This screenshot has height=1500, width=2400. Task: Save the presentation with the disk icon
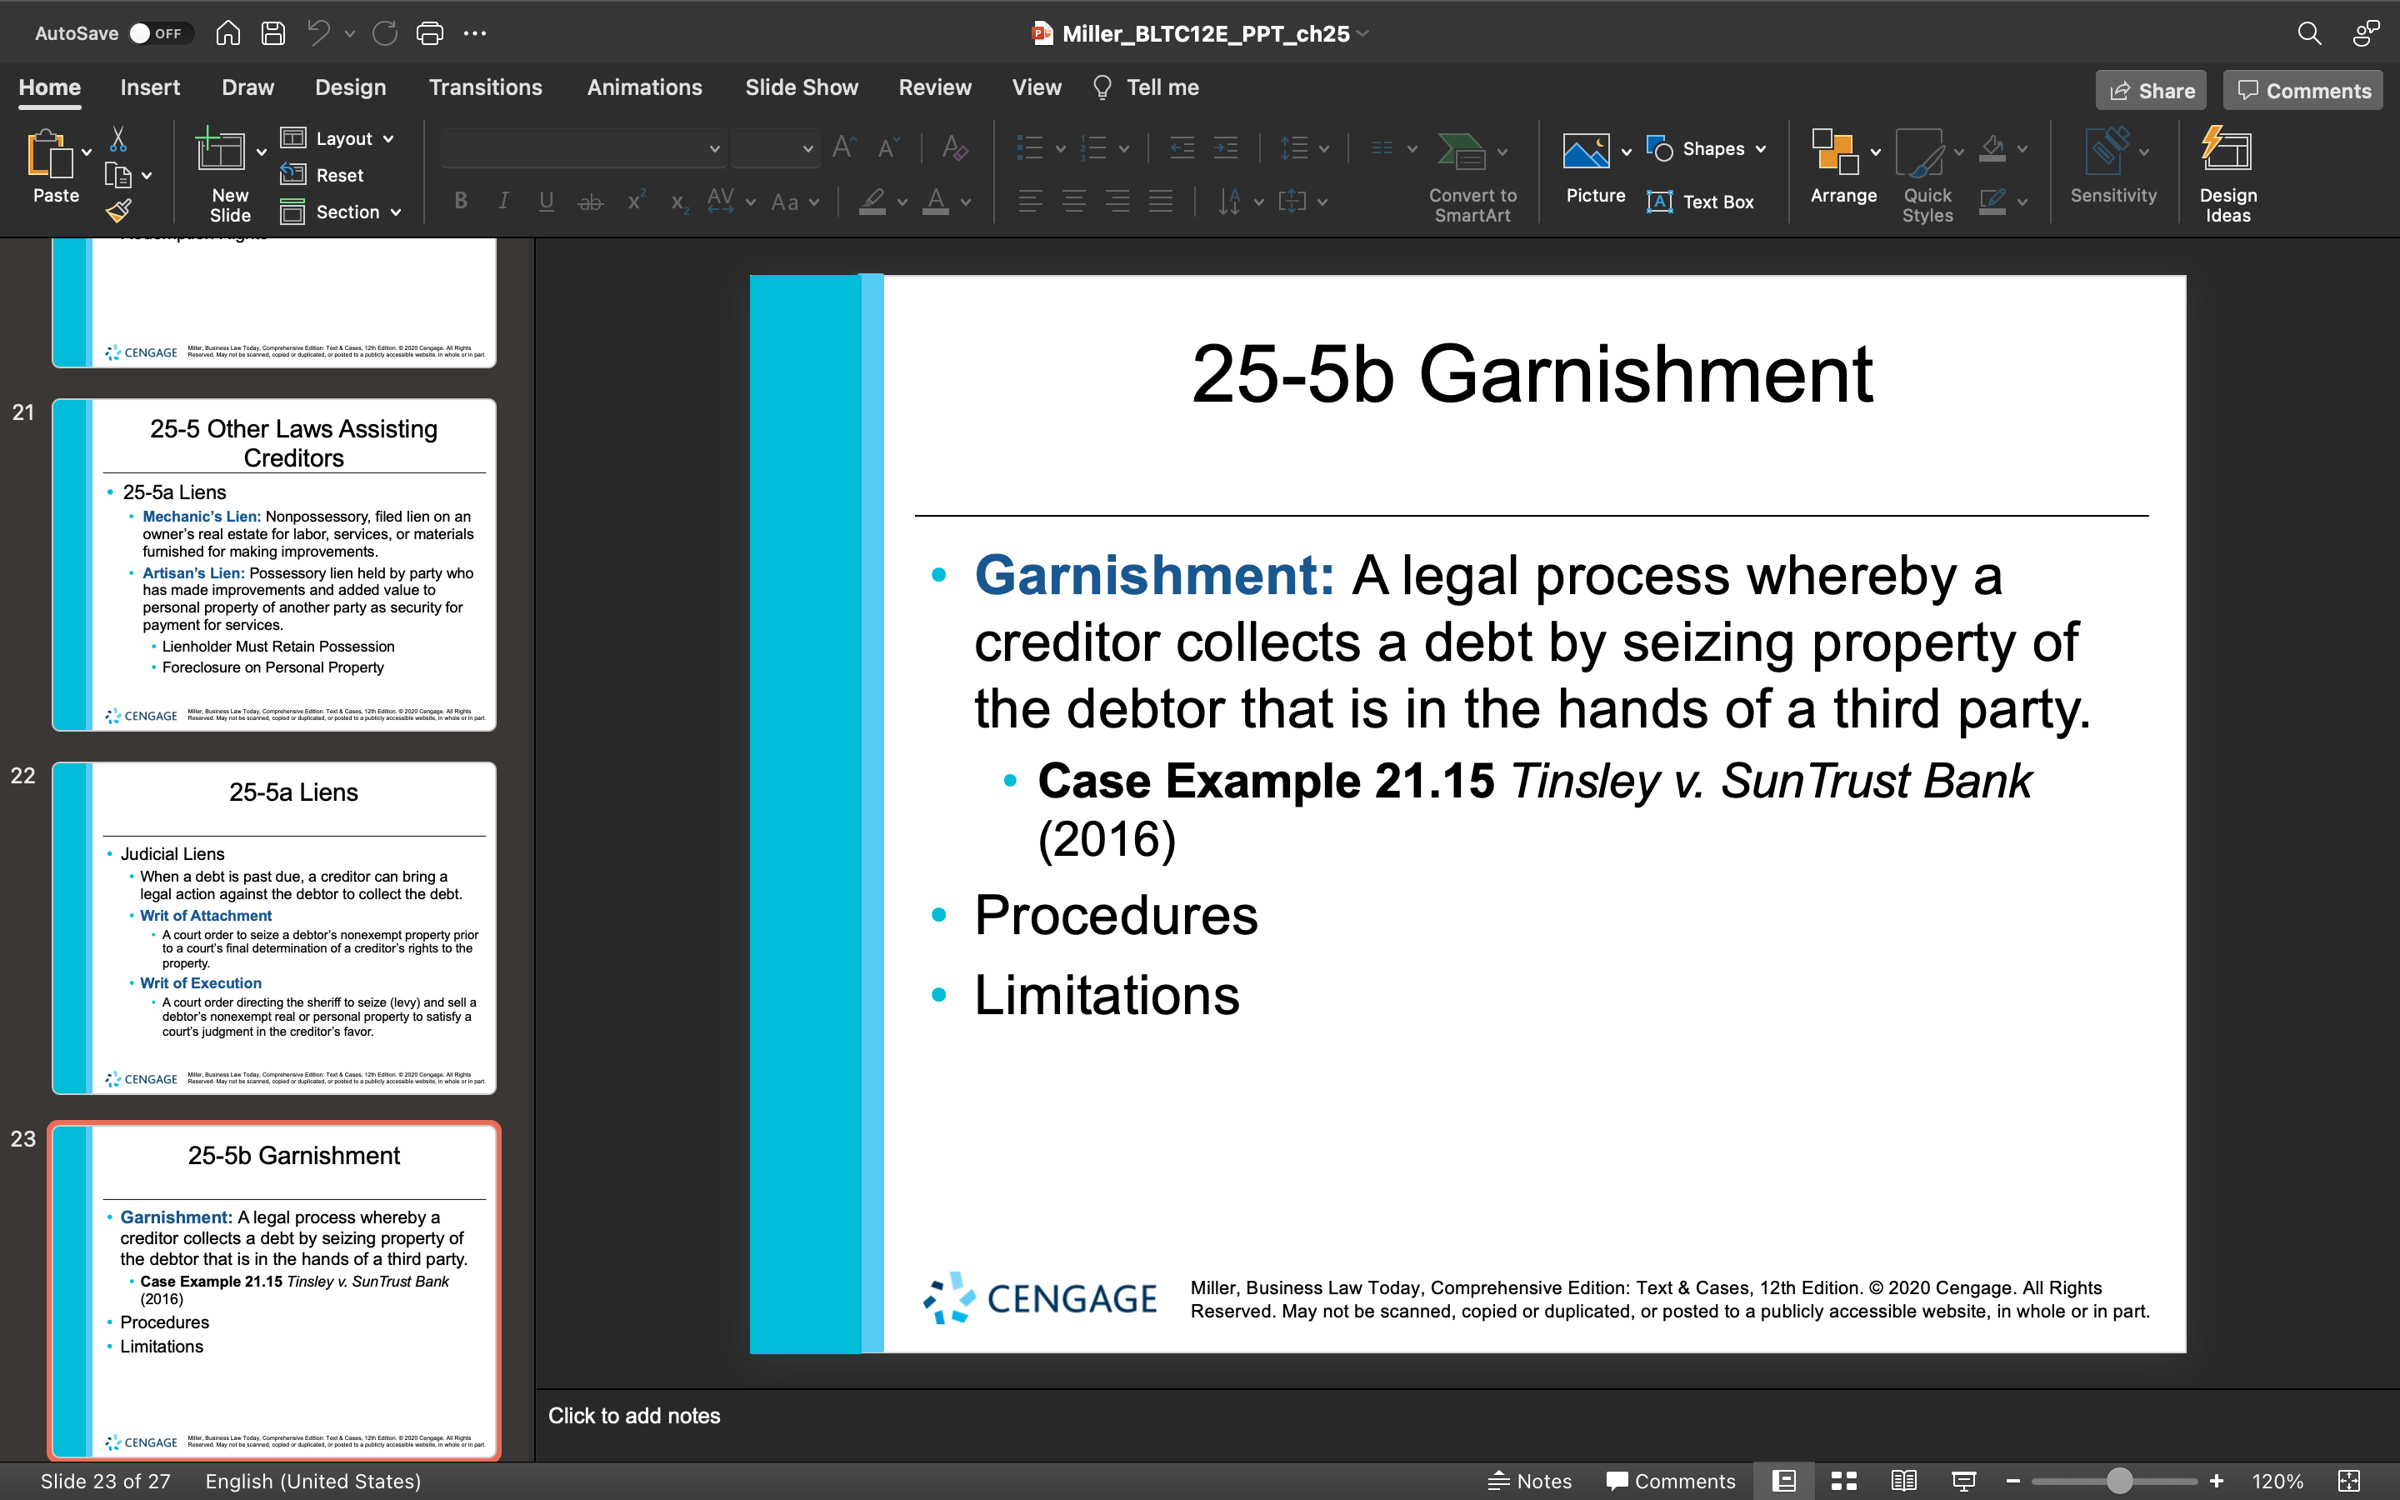(x=272, y=32)
